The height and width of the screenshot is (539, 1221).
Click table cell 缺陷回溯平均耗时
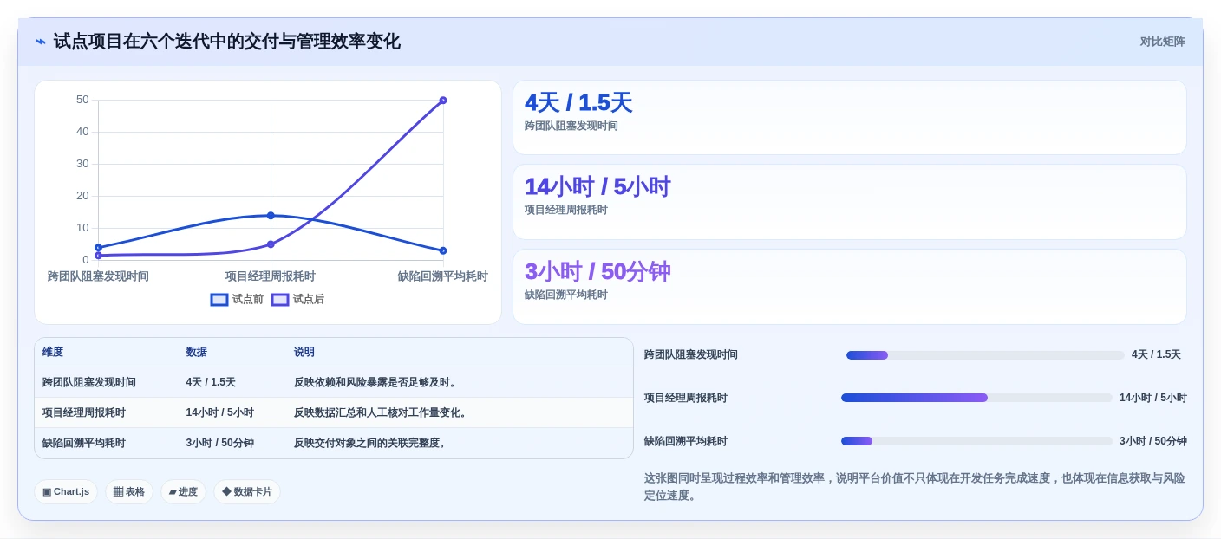(x=84, y=443)
